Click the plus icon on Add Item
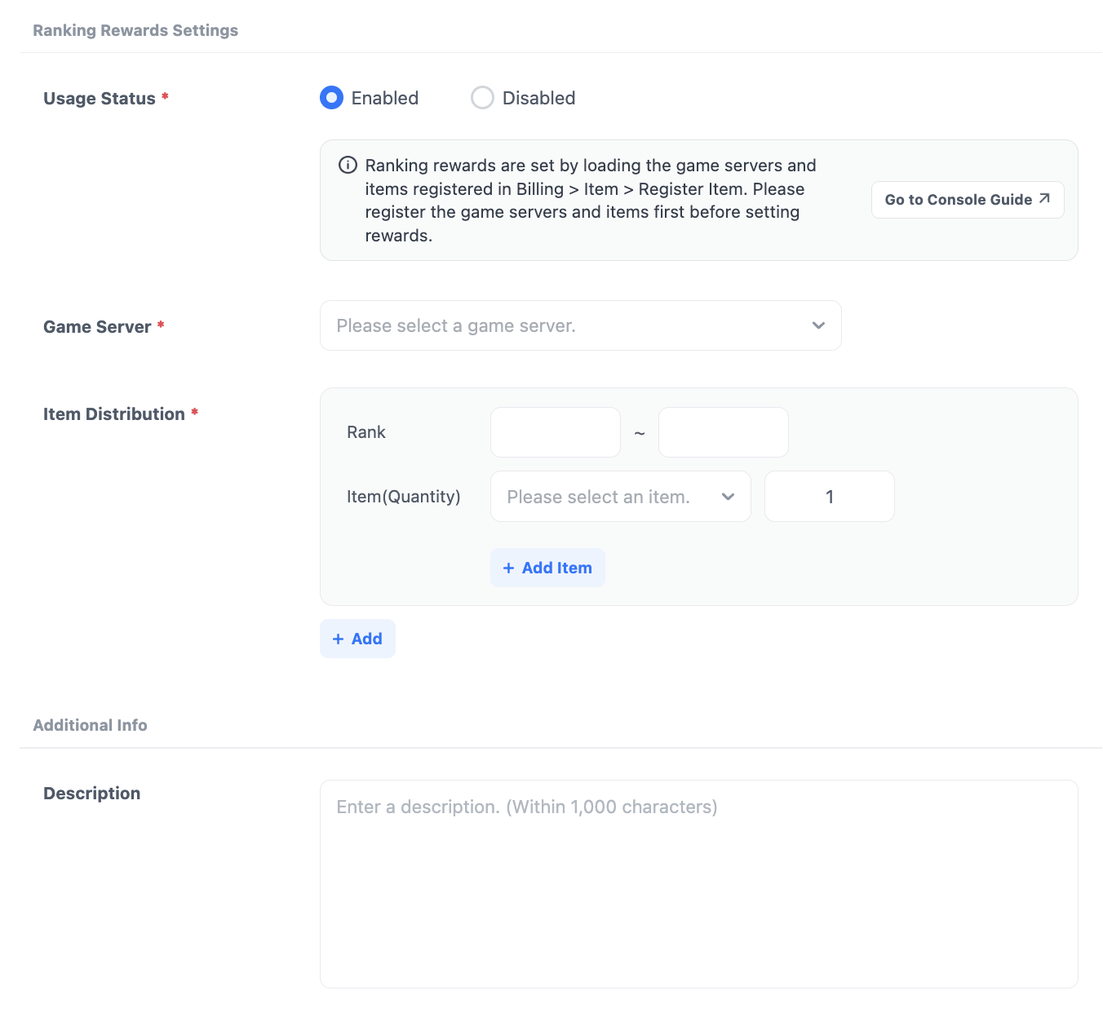This screenshot has width=1103, height=1026. (x=508, y=568)
